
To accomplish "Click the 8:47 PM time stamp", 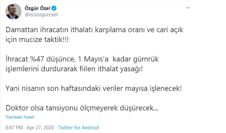I will coord(14,128).
